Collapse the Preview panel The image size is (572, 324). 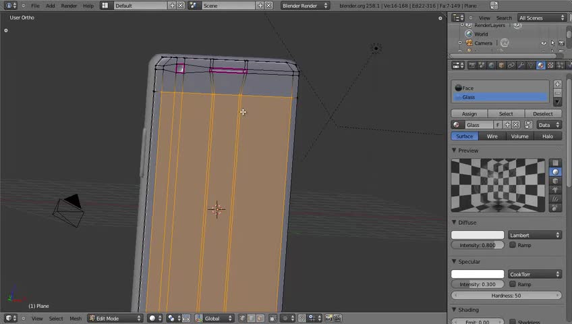point(454,151)
